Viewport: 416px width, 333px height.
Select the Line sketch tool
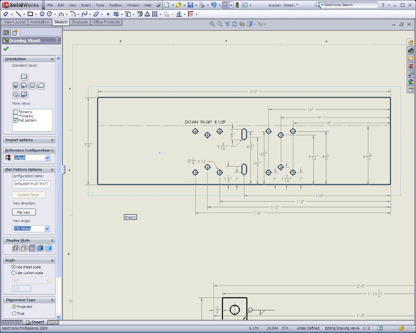[x=19, y=14]
